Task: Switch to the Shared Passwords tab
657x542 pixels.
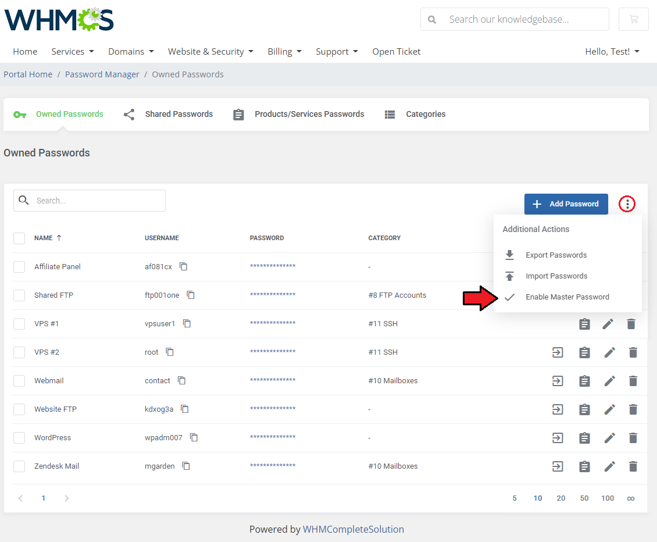Action: click(x=168, y=114)
